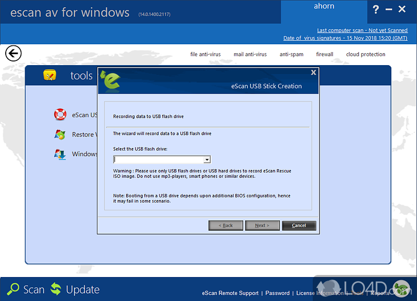This screenshot has width=417, height=301.
Task: Close the eScan USB Stick Creation dialog
Action: (313, 72)
